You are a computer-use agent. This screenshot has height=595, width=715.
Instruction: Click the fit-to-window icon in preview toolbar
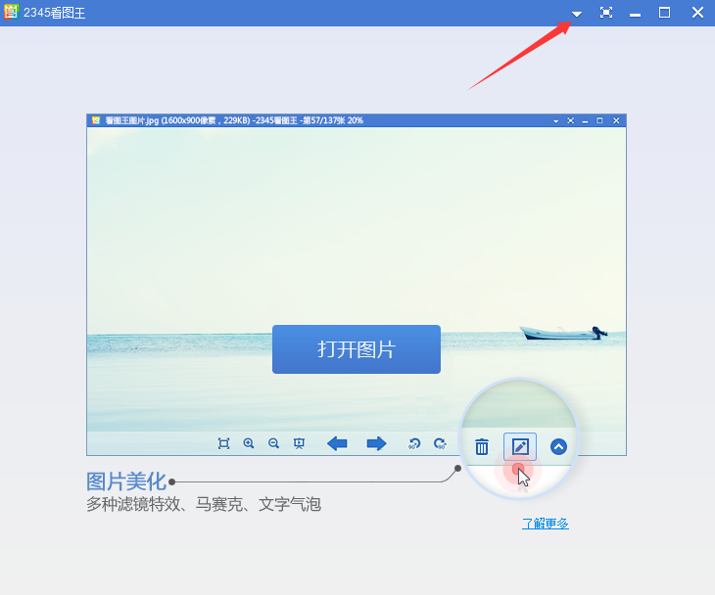coord(223,443)
